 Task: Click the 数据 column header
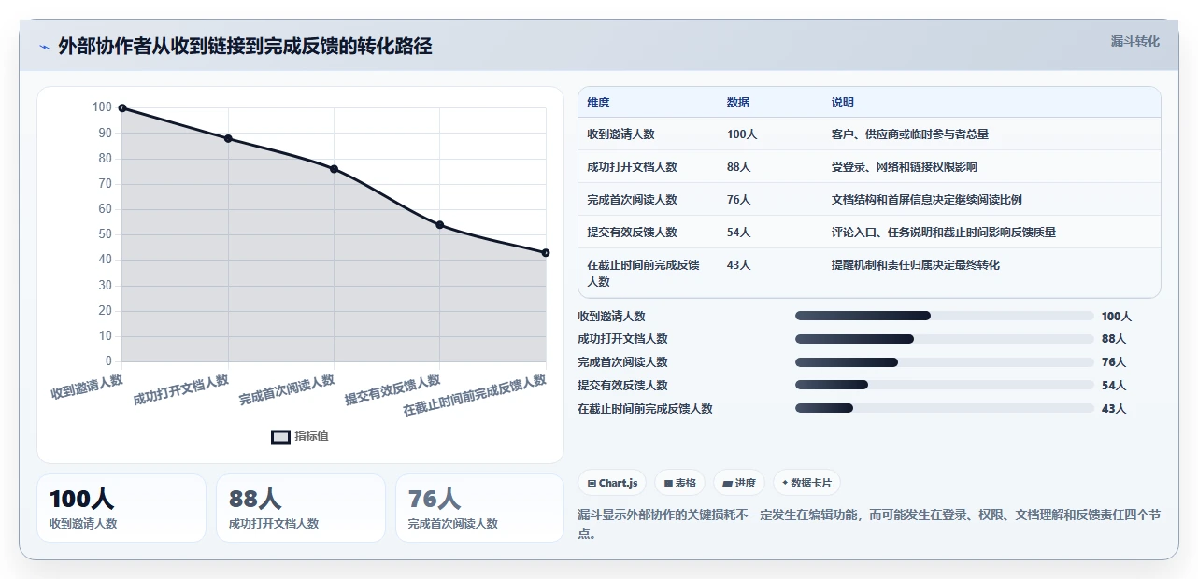[x=738, y=103]
